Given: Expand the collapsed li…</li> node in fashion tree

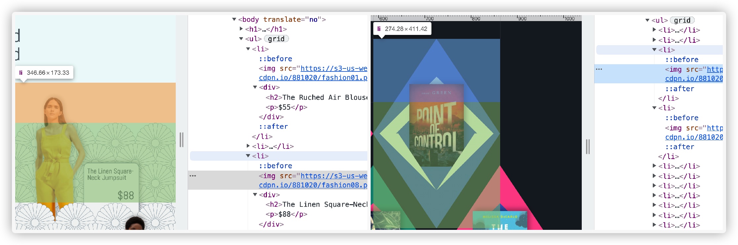Looking at the screenshot, I should (x=248, y=146).
